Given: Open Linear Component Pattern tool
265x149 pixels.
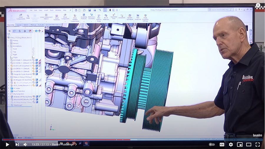Looking at the screenshot, I should pos(46,17).
